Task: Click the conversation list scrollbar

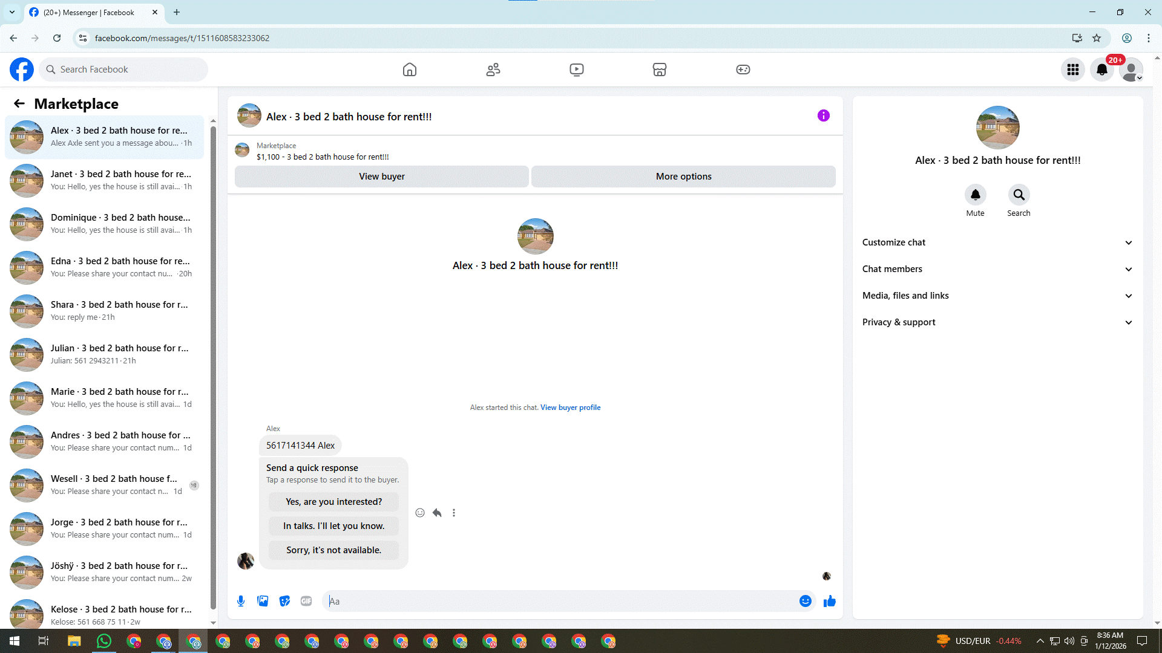Action: (x=213, y=363)
